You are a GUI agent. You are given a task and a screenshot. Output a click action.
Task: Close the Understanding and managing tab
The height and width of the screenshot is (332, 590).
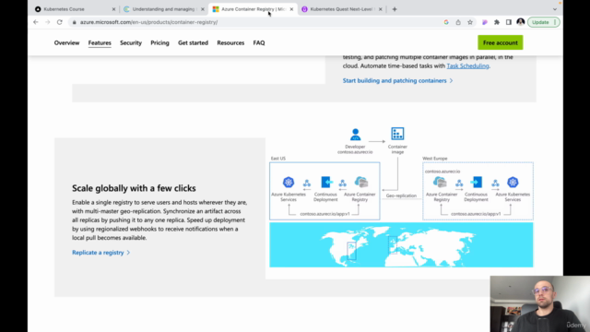(x=203, y=9)
